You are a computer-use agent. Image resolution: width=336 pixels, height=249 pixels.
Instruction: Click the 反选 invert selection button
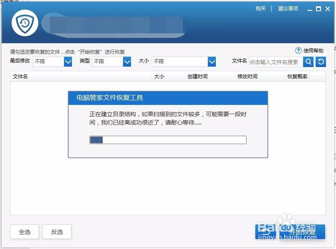pos(57,232)
